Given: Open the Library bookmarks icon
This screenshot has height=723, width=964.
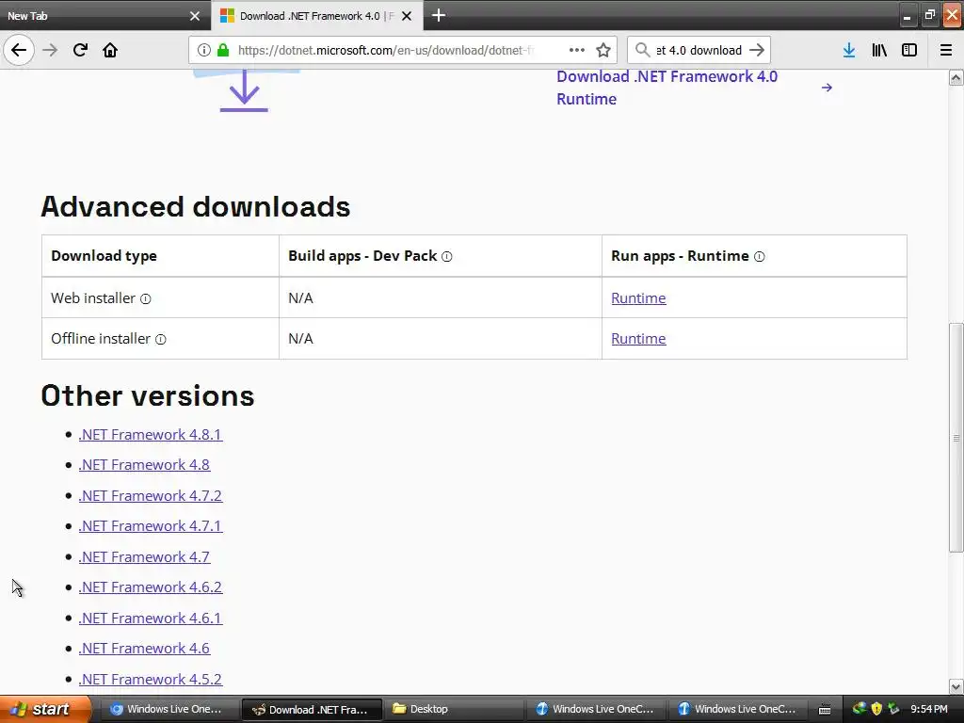Looking at the screenshot, I should click(x=879, y=50).
